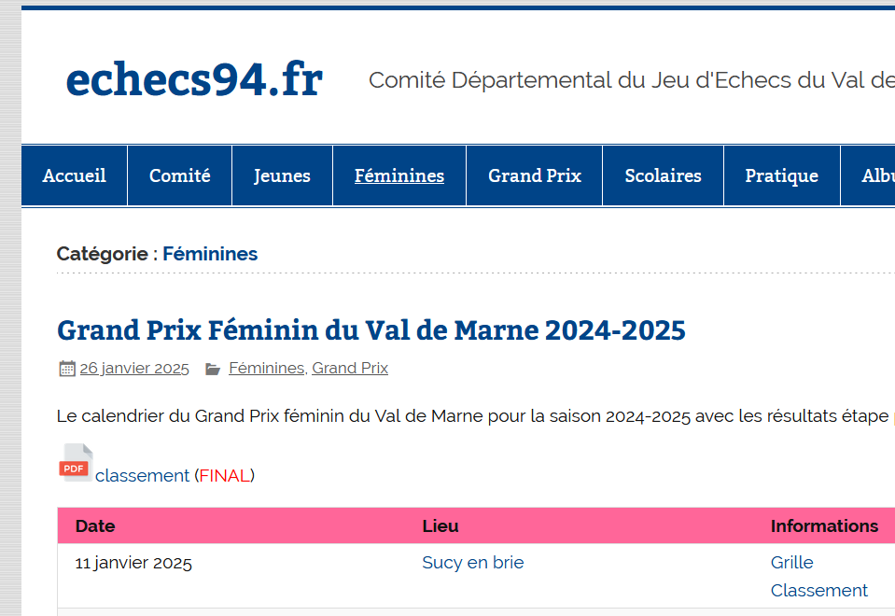Viewport: 895px width, 616px height.
Task: Navigate to the Accueil menu item
Action: coord(74,175)
